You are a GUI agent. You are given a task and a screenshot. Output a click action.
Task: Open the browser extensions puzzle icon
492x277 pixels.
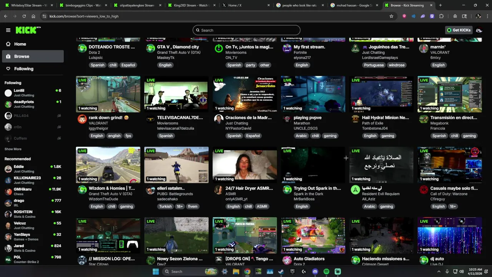441,16
